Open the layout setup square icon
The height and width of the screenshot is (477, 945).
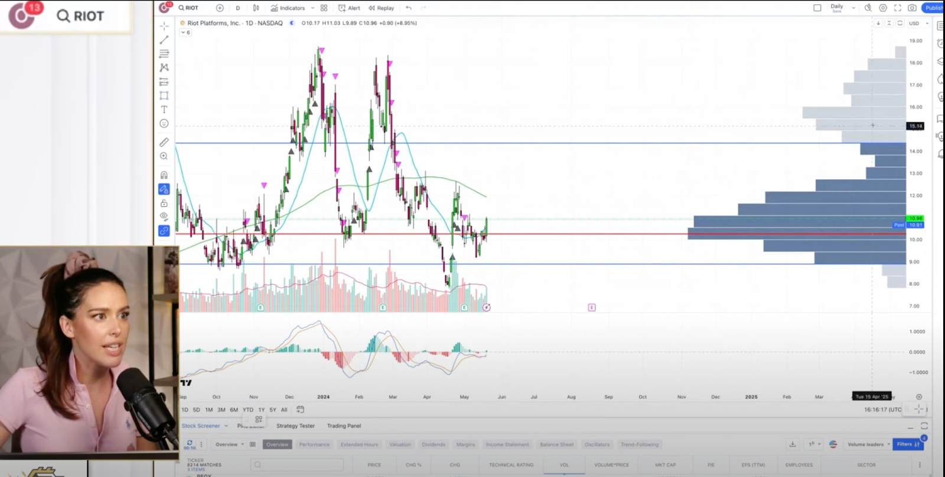(x=817, y=8)
